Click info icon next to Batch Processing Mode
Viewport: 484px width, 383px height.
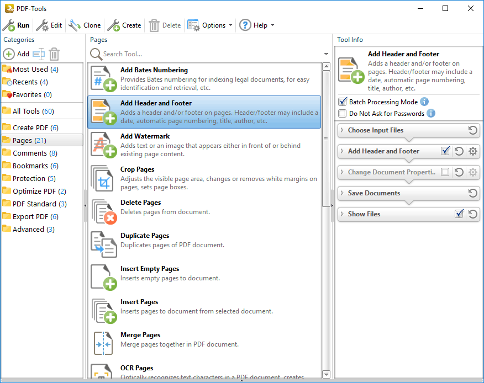tap(424, 102)
